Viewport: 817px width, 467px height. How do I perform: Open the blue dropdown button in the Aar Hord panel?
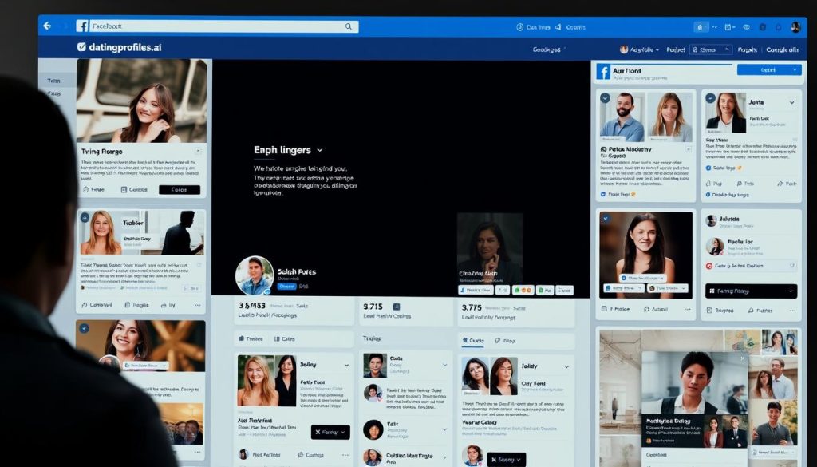[769, 69]
